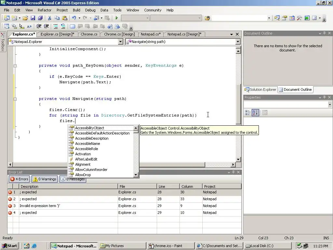Image resolution: width=333 pixels, height=250 pixels.
Task: Open the Build menu
Action: pos(76,10)
